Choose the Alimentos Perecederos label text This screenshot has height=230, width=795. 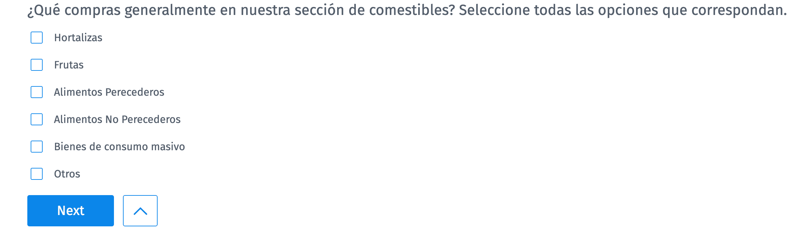tap(109, 92)
